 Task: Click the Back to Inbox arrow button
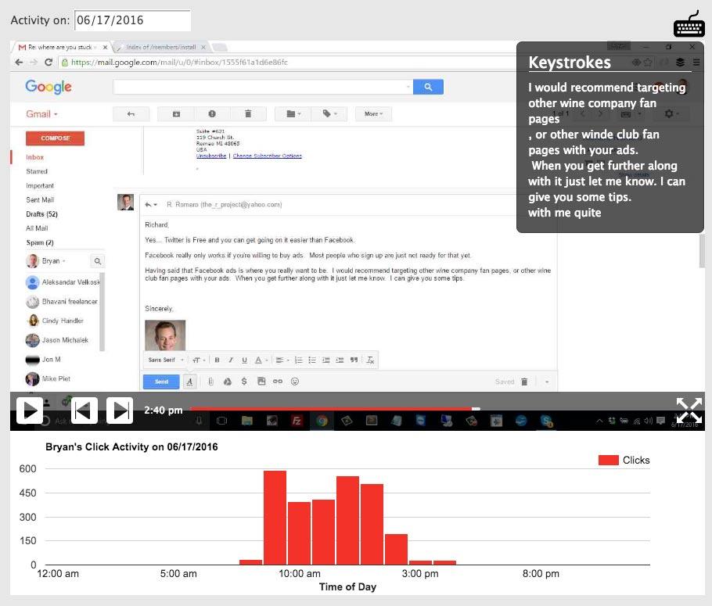point(131,114)
